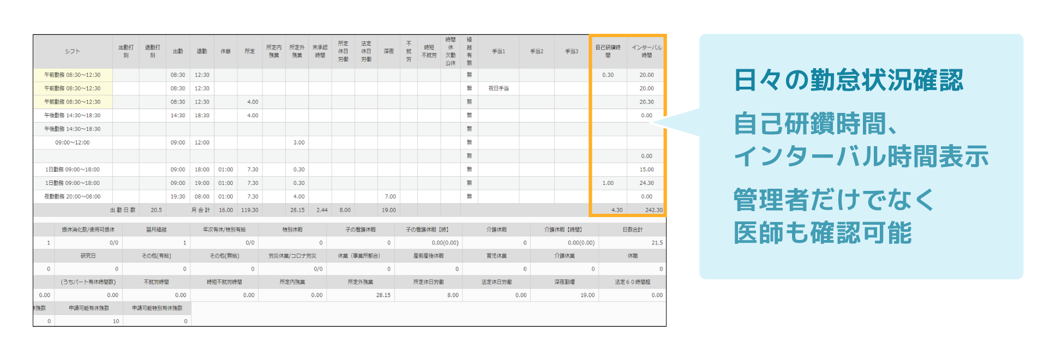Click the 翌月繰越 summary header
This screenshot has height=360, width=1056.
pos(156,230)
